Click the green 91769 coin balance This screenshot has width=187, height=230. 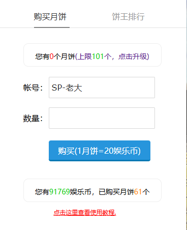(59, 192)
